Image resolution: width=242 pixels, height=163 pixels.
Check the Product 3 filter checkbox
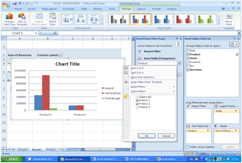click(136, 107)
